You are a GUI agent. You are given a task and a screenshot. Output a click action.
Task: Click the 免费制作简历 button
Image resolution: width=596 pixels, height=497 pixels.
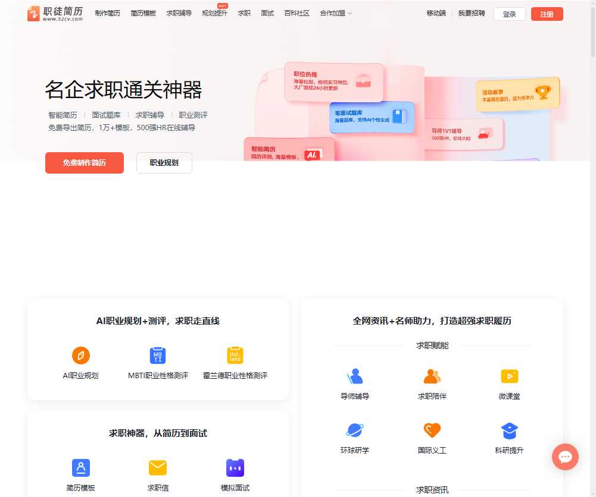click(x=84, y=162)
